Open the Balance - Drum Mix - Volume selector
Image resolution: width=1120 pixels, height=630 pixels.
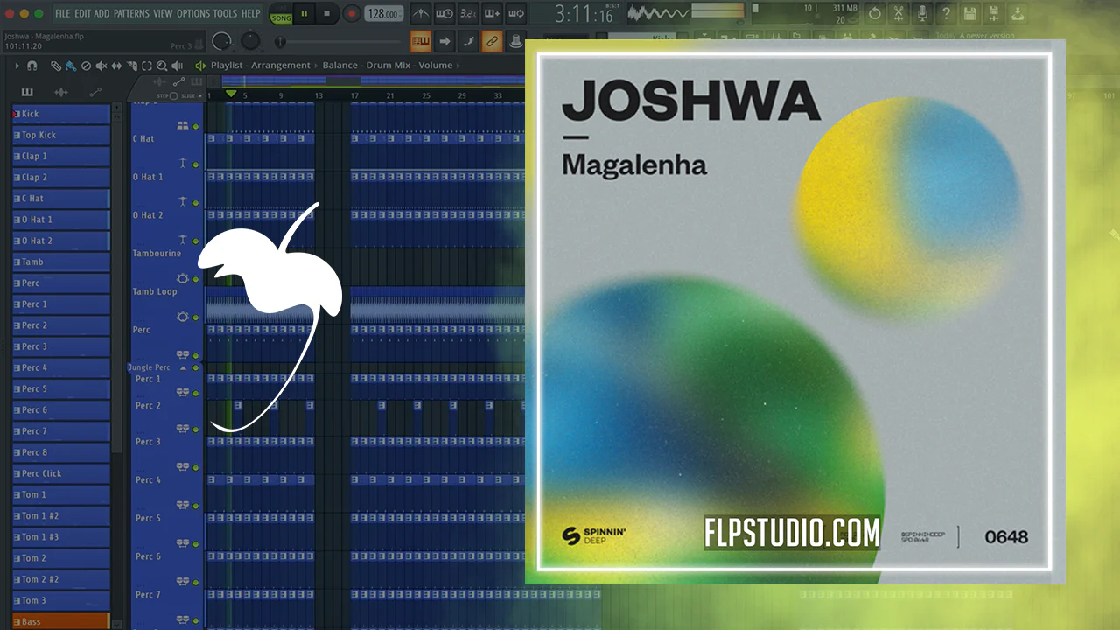click(388, 66)
